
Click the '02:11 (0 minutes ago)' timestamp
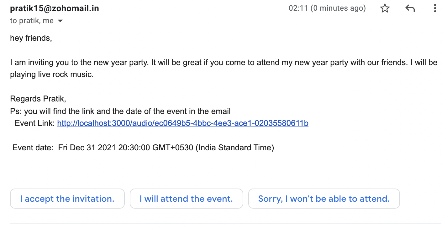click(327, 8)
